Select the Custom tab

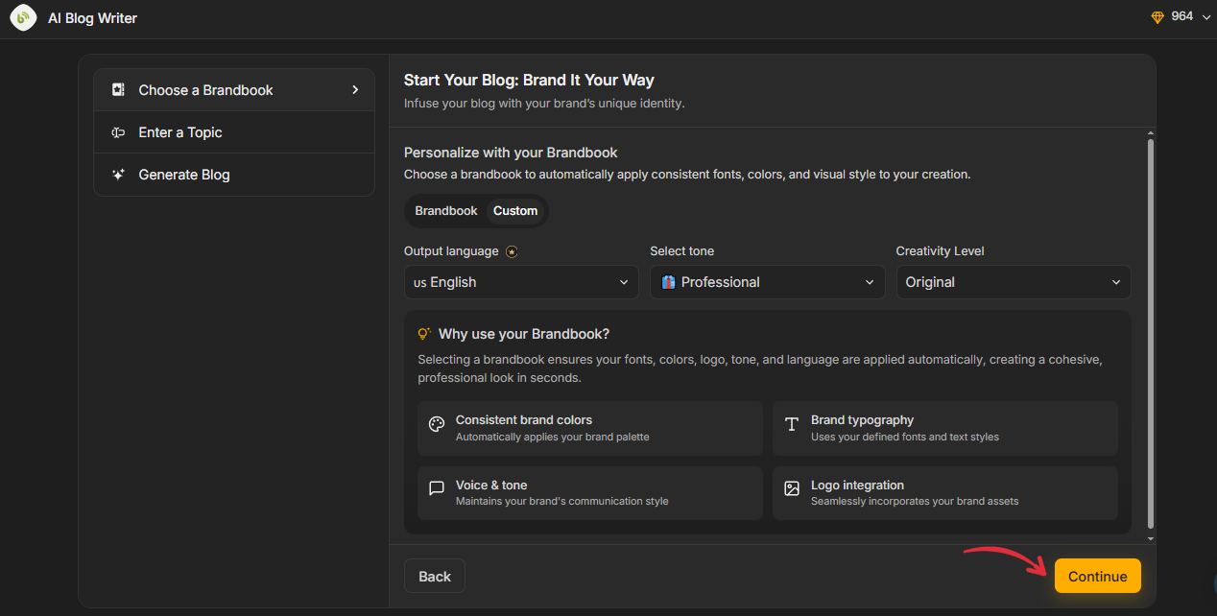pyautogui.click(x=515, y=211)
